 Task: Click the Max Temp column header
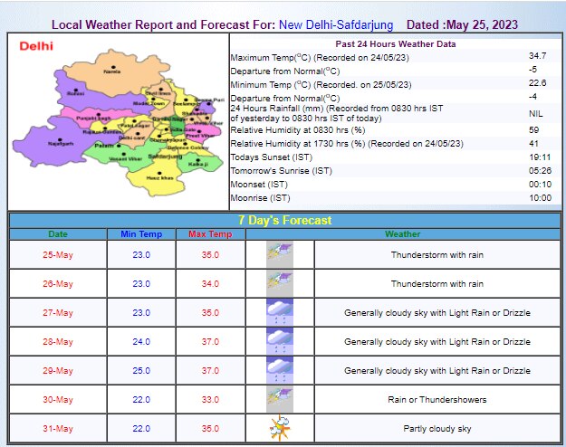210,234
